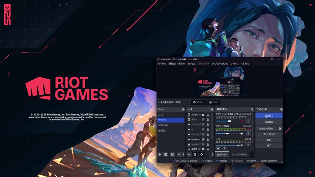Screen dimensions: 315x177
Task: Open the File (ファイル) menu
Action: point(162,64)
